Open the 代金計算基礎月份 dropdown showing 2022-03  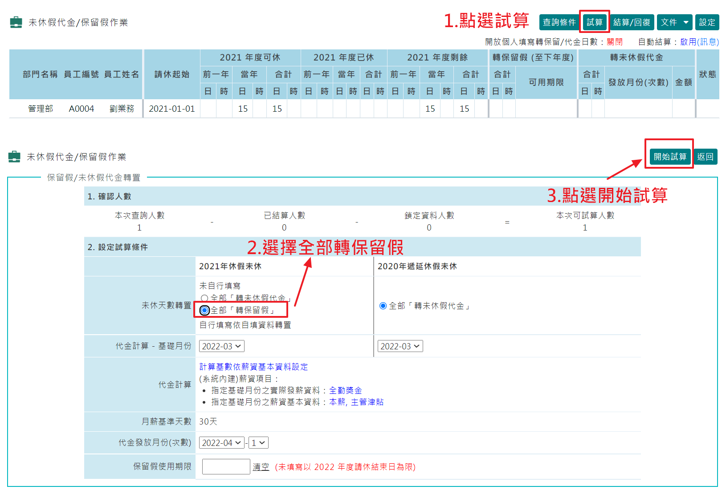pyautogui.click(x=221, y=346)
